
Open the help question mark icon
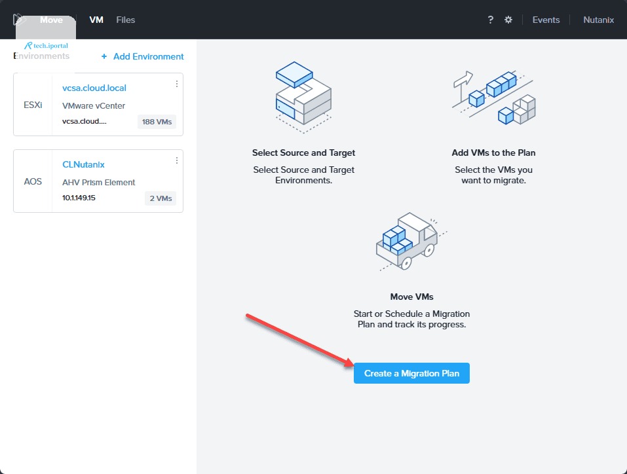click(491, 20)
